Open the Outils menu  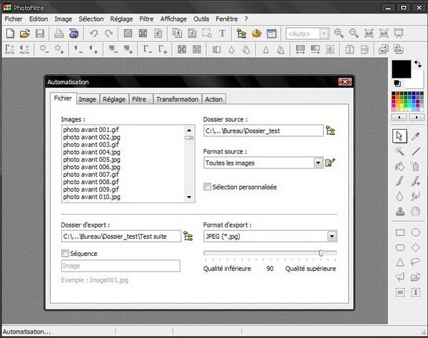[201, 19]
